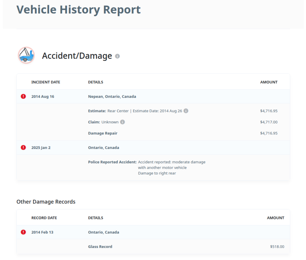This screenshot has height=260, width=306.
Task: Select the INCIDENT DATE column header
Action: [46, 82]
